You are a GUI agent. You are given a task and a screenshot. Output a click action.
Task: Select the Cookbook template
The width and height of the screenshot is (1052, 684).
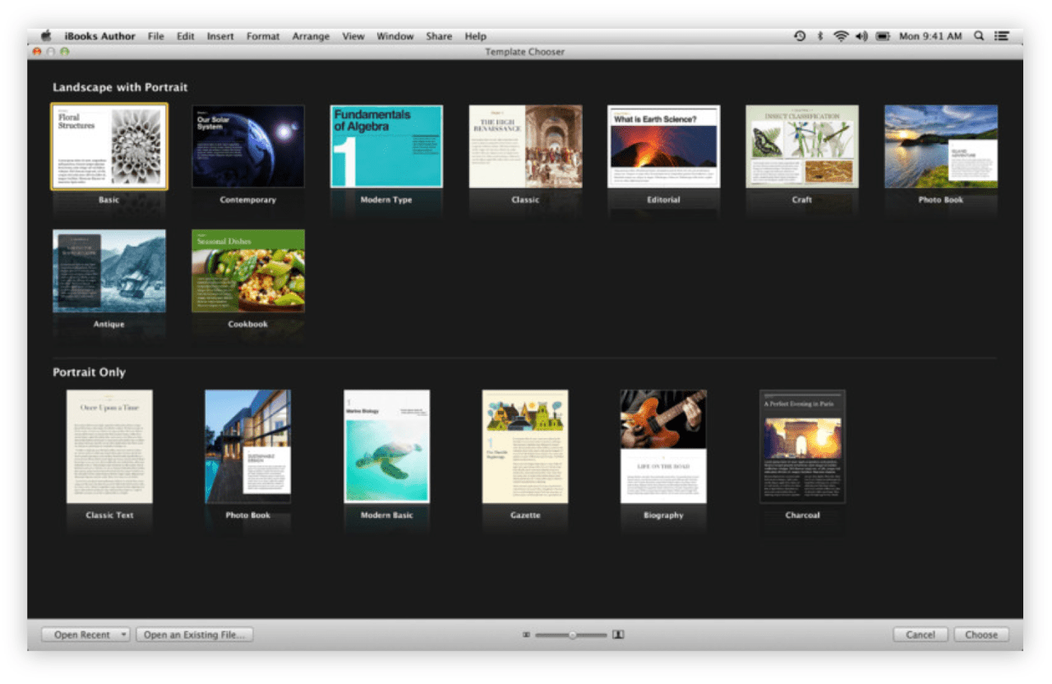[247, 271]
